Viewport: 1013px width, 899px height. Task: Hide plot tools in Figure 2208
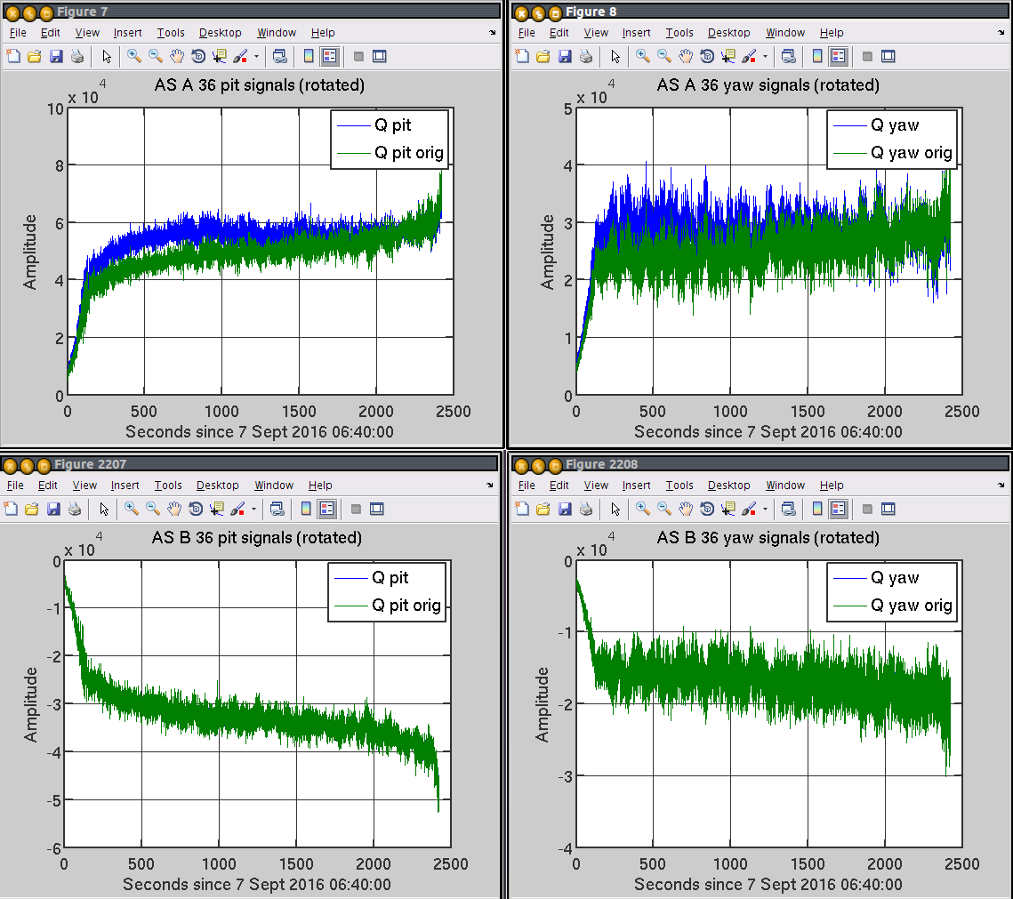point(868,510)
